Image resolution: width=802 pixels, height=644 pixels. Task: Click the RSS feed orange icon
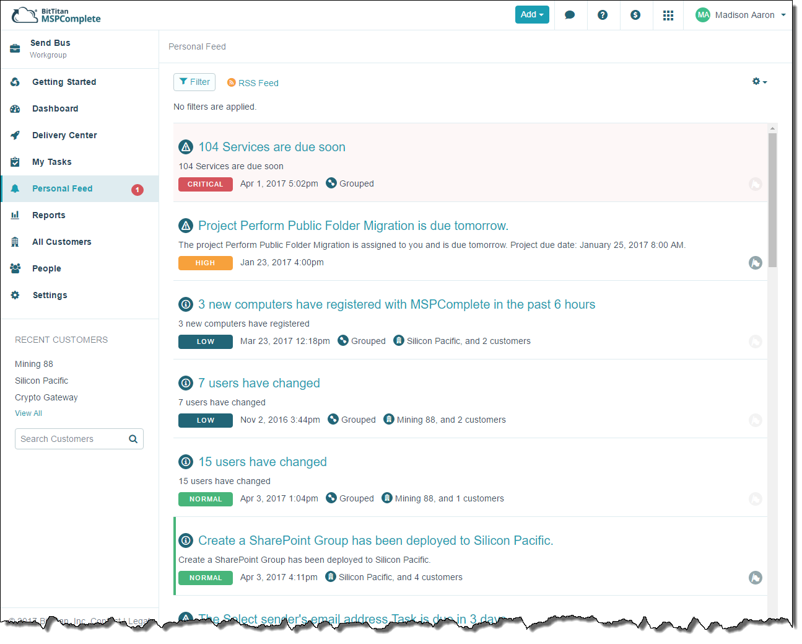click(232, 82)
